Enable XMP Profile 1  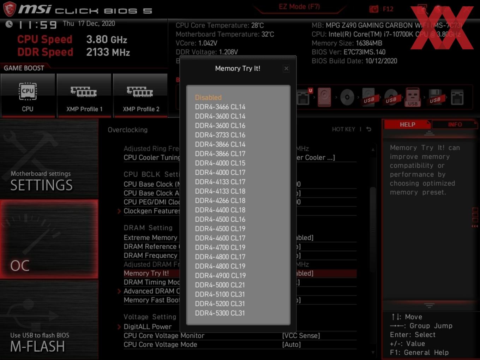pyautogui.click(x=84, y=95)
